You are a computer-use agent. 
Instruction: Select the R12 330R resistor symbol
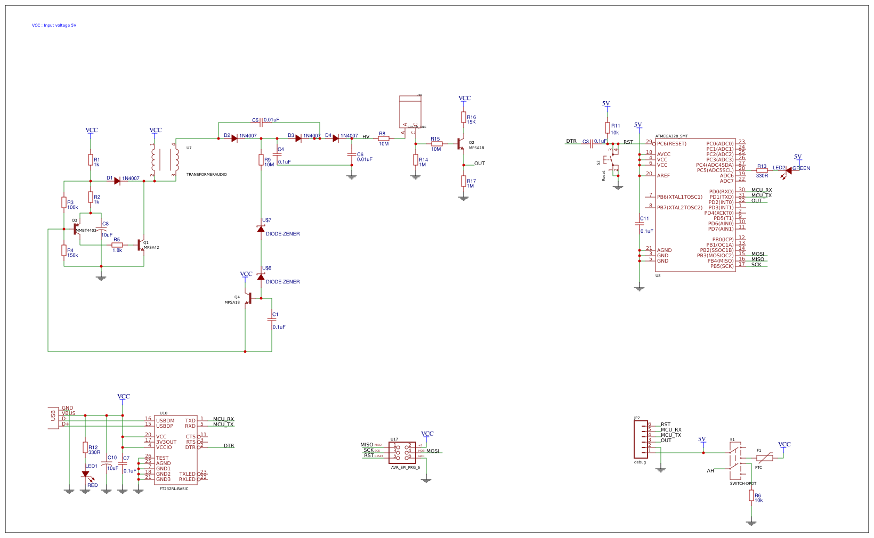tap(85, 447)
